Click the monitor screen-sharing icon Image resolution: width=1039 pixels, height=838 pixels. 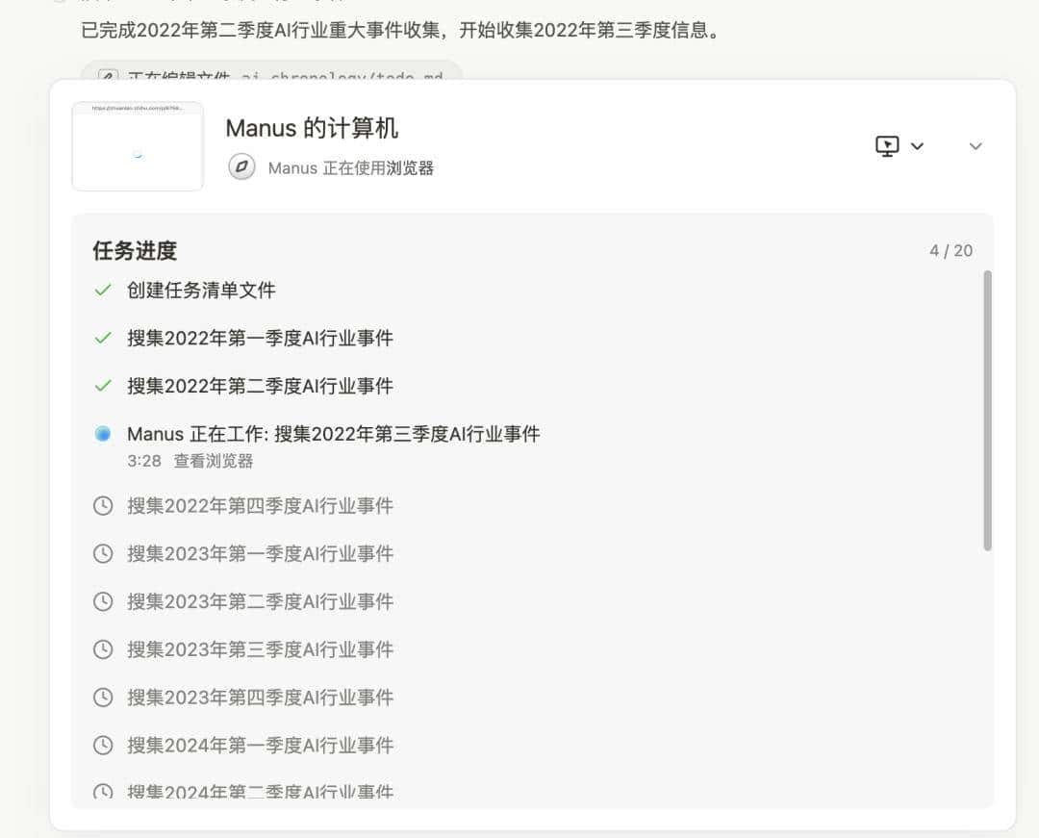tap(886, 146)
